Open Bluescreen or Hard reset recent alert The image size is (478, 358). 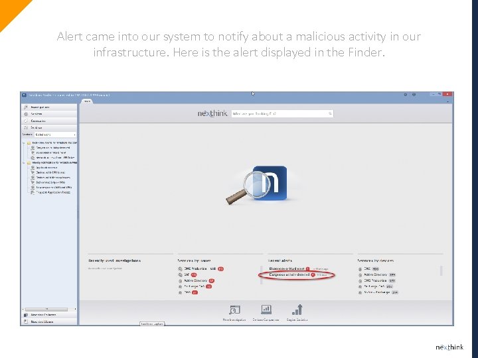(x=287, y=268)
